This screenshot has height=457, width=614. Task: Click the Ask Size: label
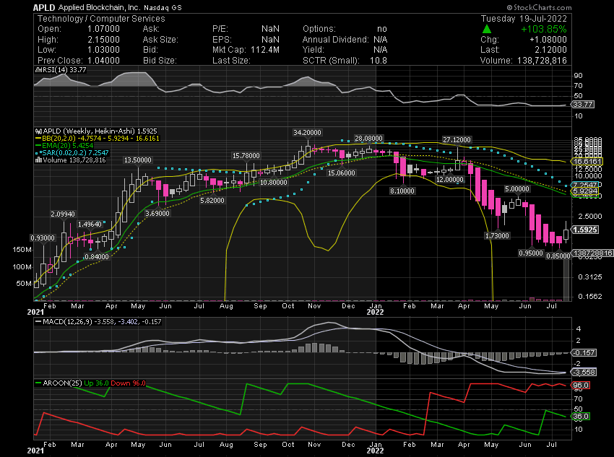[x=160, y=40]
